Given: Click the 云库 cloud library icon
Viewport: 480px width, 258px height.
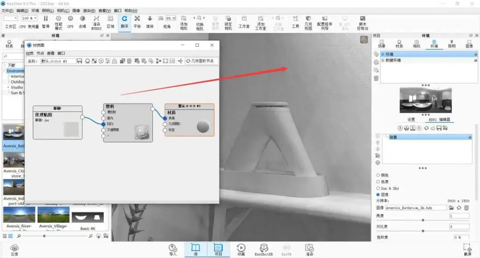Looking at the screenshot, I should tap(14, 250).
